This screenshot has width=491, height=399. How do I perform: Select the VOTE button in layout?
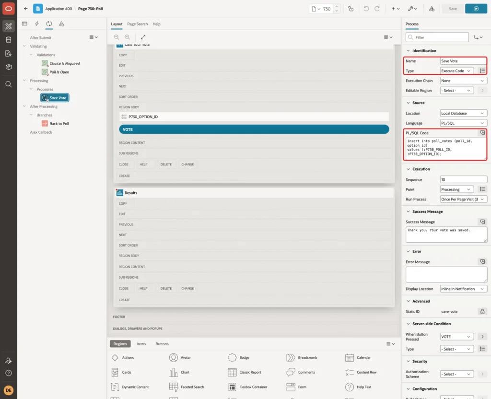[254, 129]
